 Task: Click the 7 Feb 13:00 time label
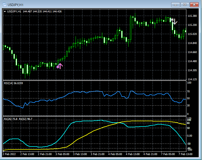tap(185, 154)
